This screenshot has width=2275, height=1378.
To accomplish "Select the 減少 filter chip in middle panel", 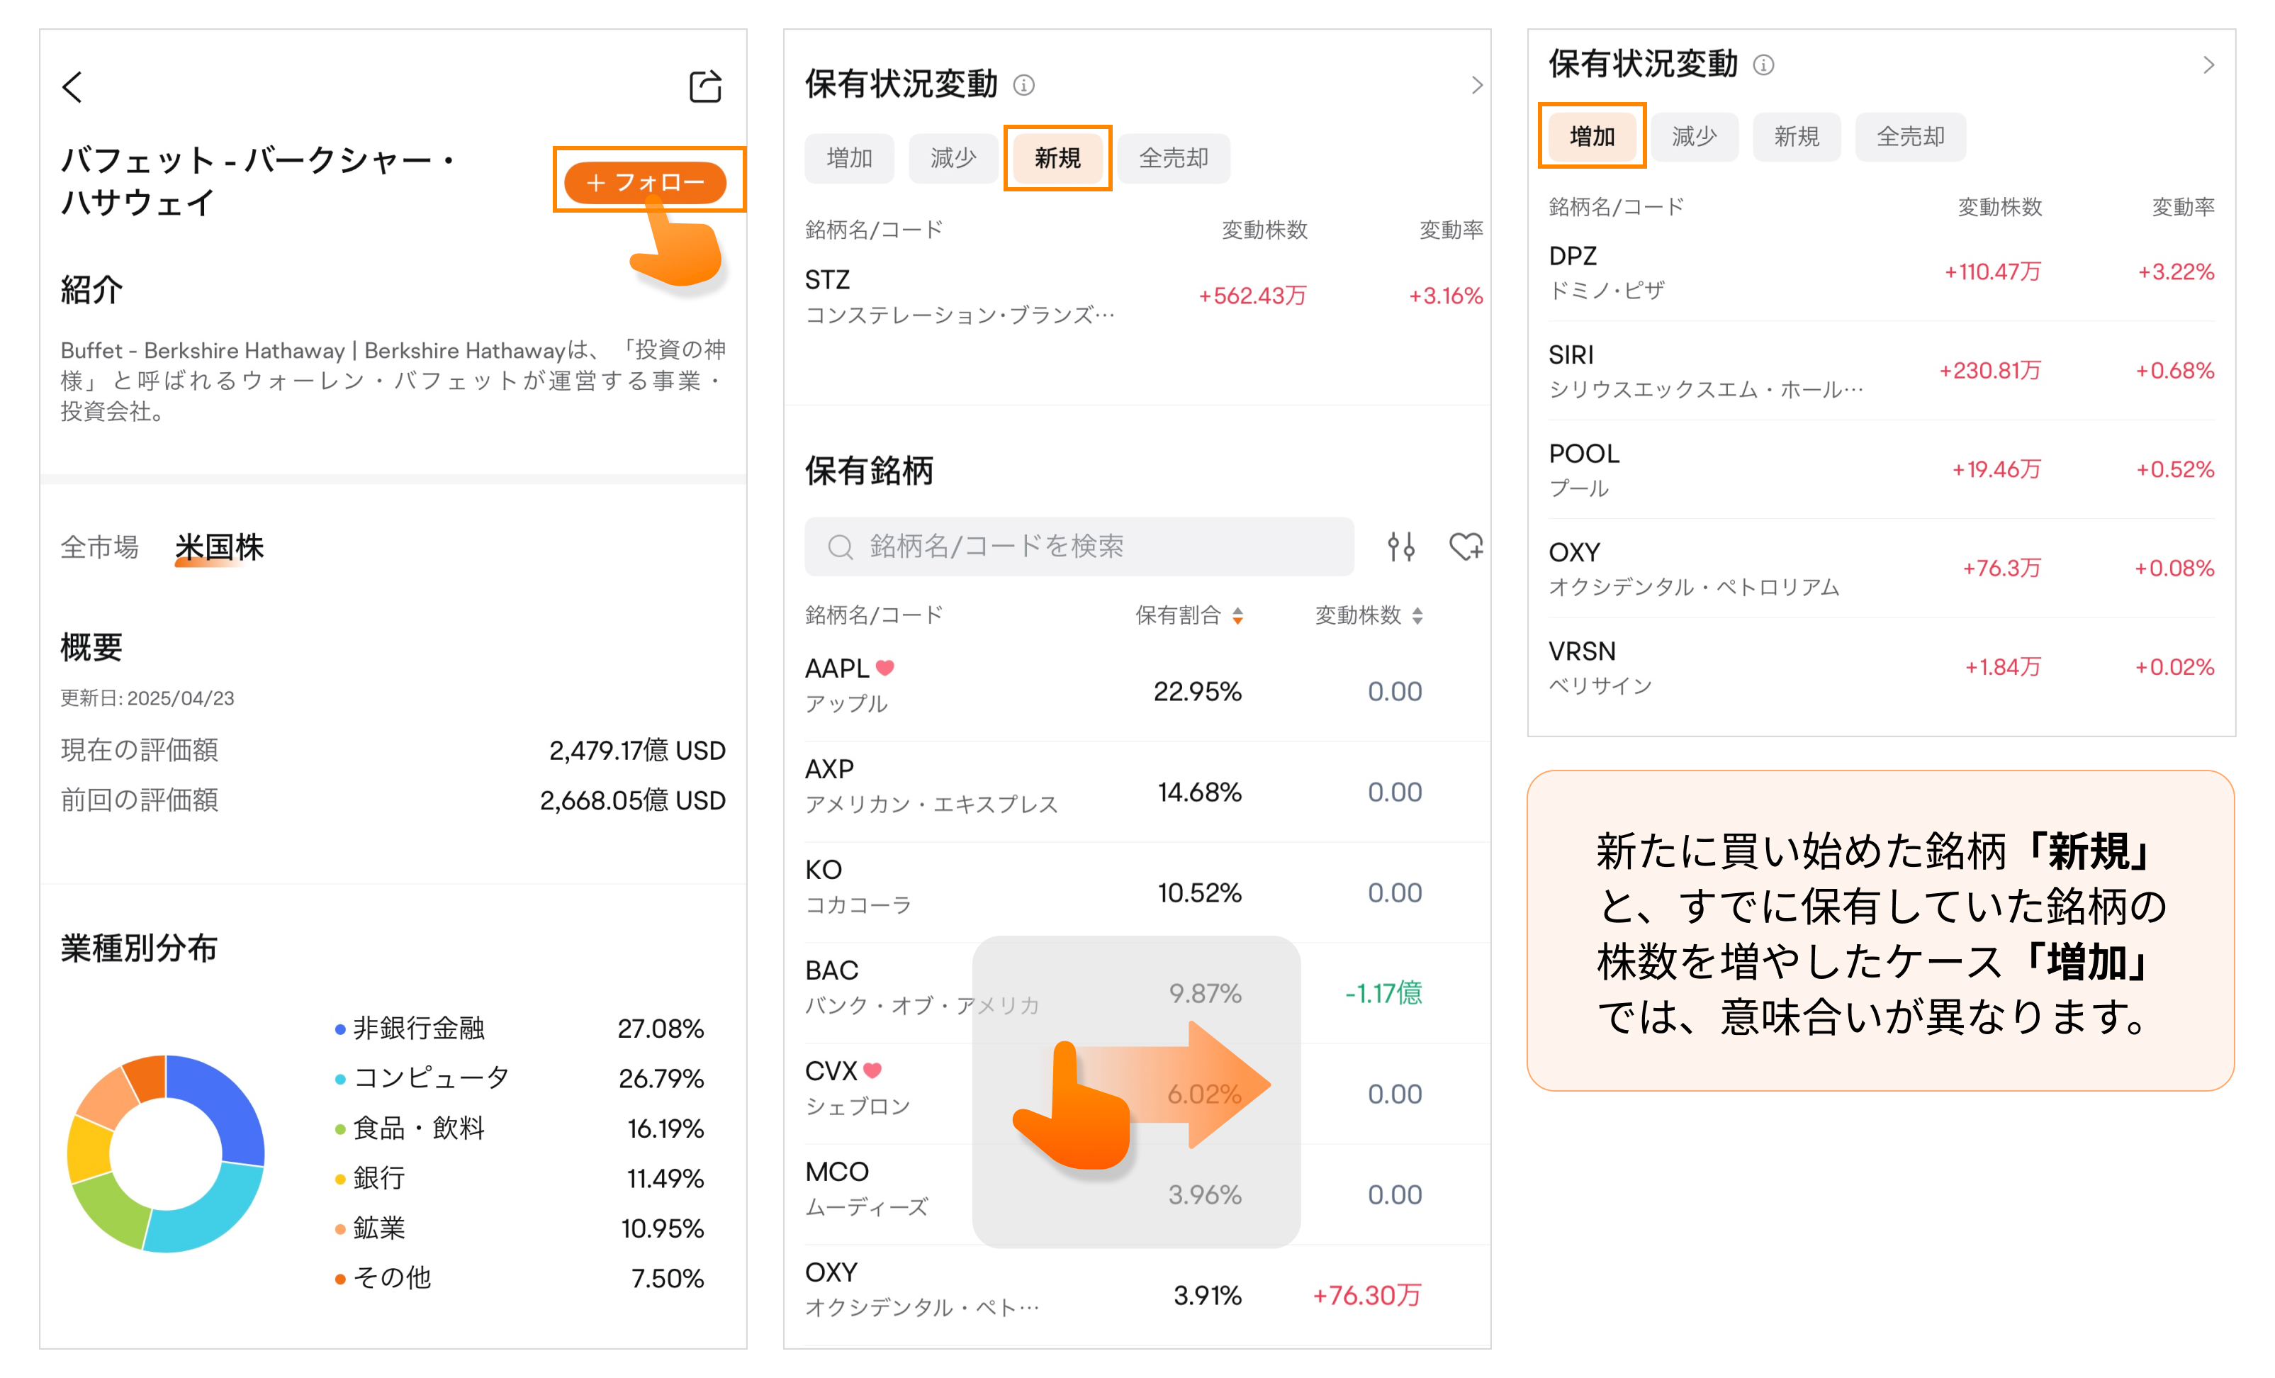I will point(953,159).
